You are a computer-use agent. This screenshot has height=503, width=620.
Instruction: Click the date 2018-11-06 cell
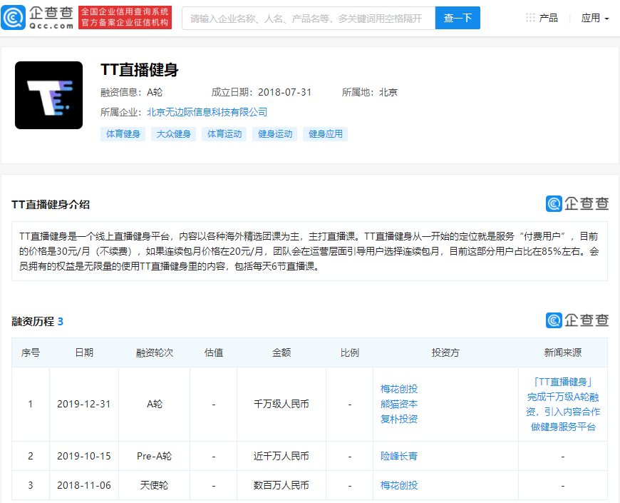(84, 485)
